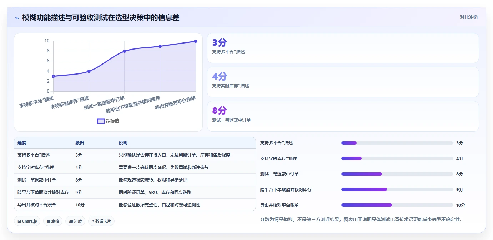Click the lightning icon beside the title
The height and width of the screenshot is (240, 493).
17,17
